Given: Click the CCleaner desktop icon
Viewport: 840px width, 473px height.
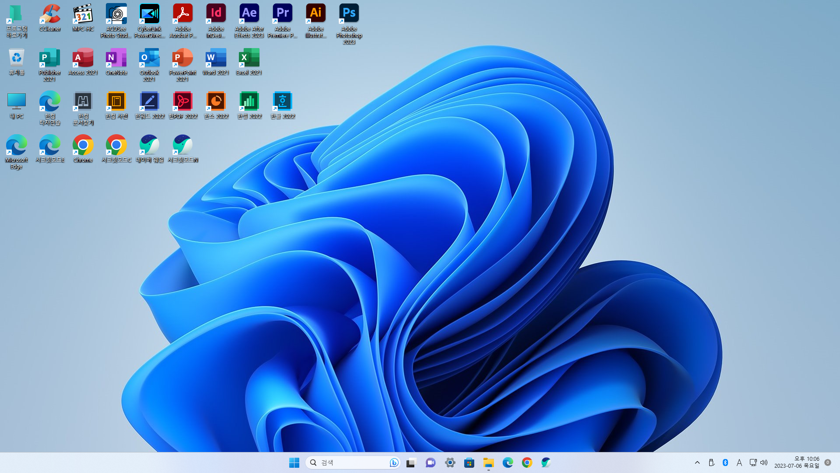Looking at the screenshot, I should [x=50, y=14].
